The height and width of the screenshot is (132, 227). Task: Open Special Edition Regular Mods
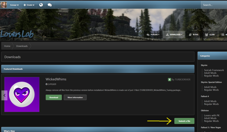point(211,90)
